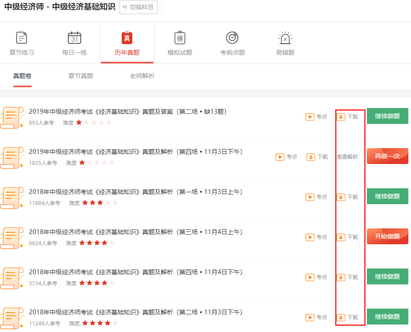Switch to the 章节真题 tab
The image size is (411, 332).
click(81, 76)
